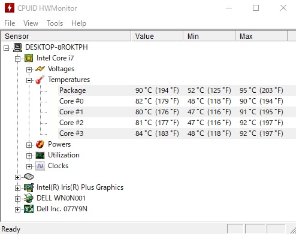296x234 pixels.
Task: Click the Clocks waveform icon
Action: tap(40, 166)
